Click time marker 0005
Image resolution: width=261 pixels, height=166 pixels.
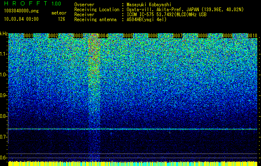click(128, 36)
